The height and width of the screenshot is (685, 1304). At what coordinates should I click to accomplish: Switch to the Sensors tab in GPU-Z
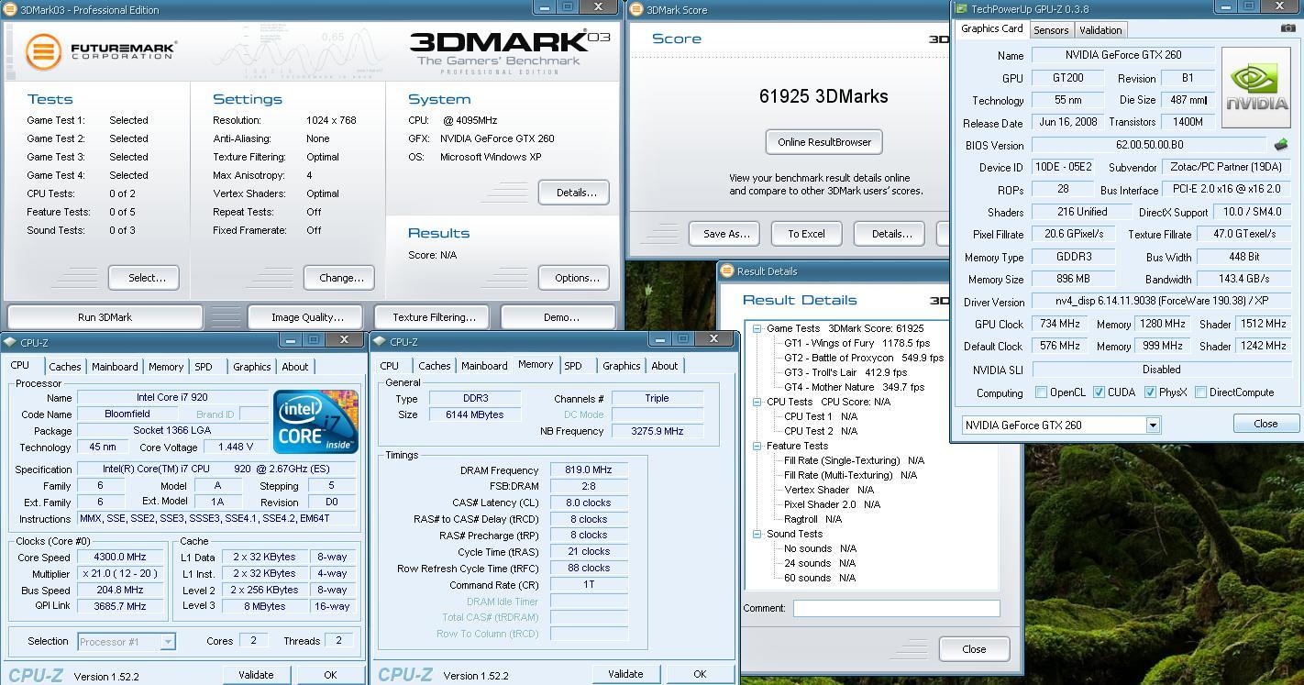point(1051,30)
